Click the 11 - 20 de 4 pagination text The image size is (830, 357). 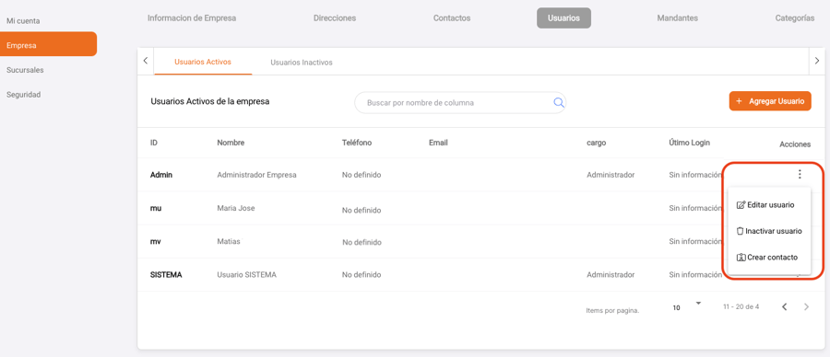click(741, 306)
